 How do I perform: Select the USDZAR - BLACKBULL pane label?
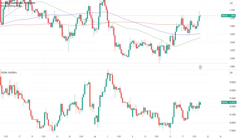(9, 73)
